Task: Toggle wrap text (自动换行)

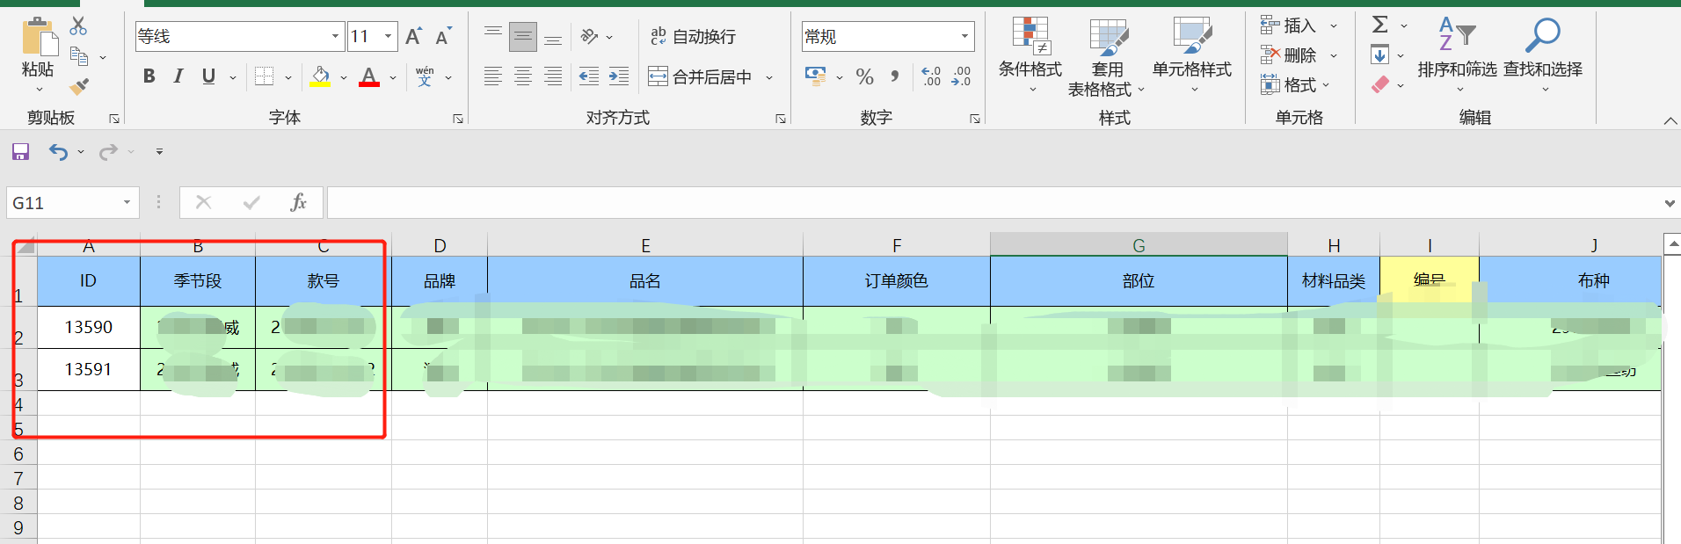Action: [x=693, y=36]
